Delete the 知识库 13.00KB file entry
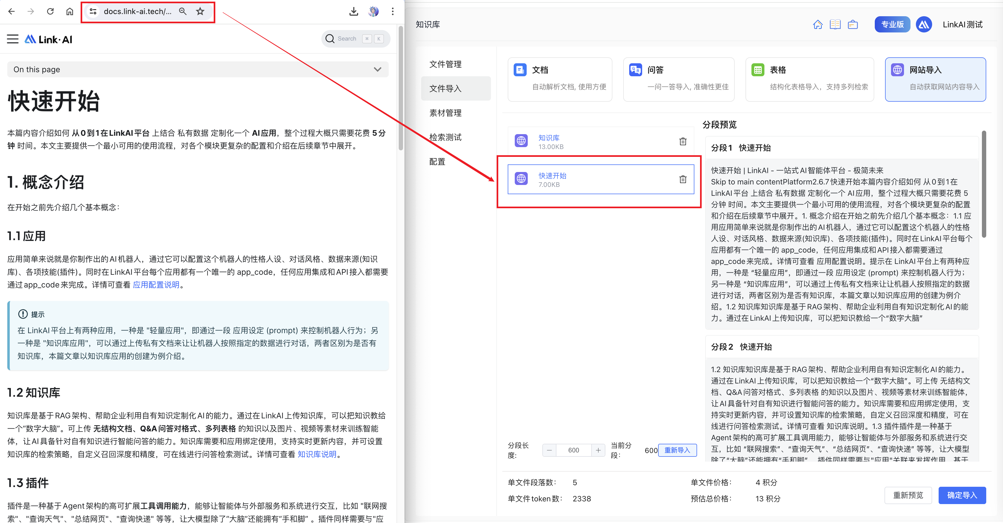The height and width of the screenshot is (523, 1003). (x=682, y=142)
